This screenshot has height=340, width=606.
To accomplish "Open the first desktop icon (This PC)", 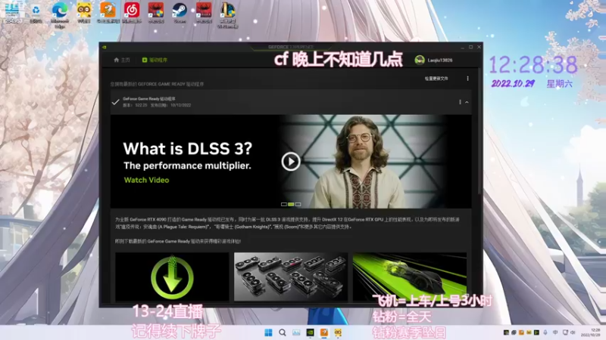I will coord(12,13).
